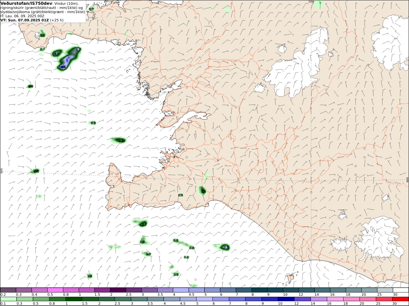This screenshot has width=409, height=306.
Task: Select the initial time IT: Lau. 06. 09. 2025 00Z
Action: click(x=22, y=16)
